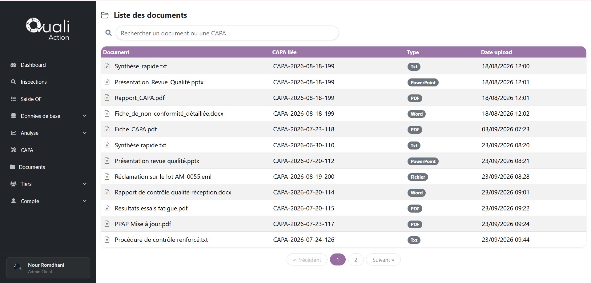Click Word badge of Rapport de contrôle row
591x283 pixels.
(416, 193)
